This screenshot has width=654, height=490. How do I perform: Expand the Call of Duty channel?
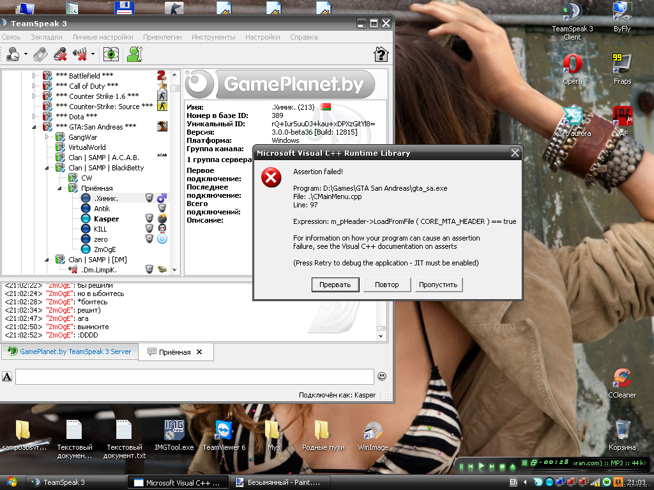point(34,86)
